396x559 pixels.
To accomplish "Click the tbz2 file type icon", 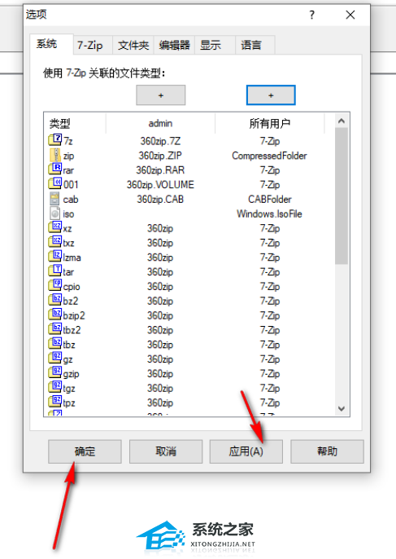I will click(x=55, y=329).
